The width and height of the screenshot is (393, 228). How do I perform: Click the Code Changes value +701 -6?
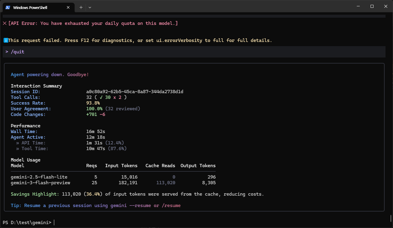pyautogui.click(x=96, y=114)
